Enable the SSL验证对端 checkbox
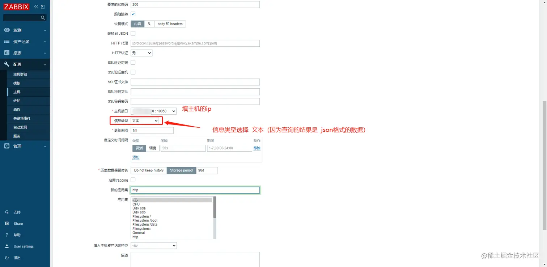 pos(133,63)
